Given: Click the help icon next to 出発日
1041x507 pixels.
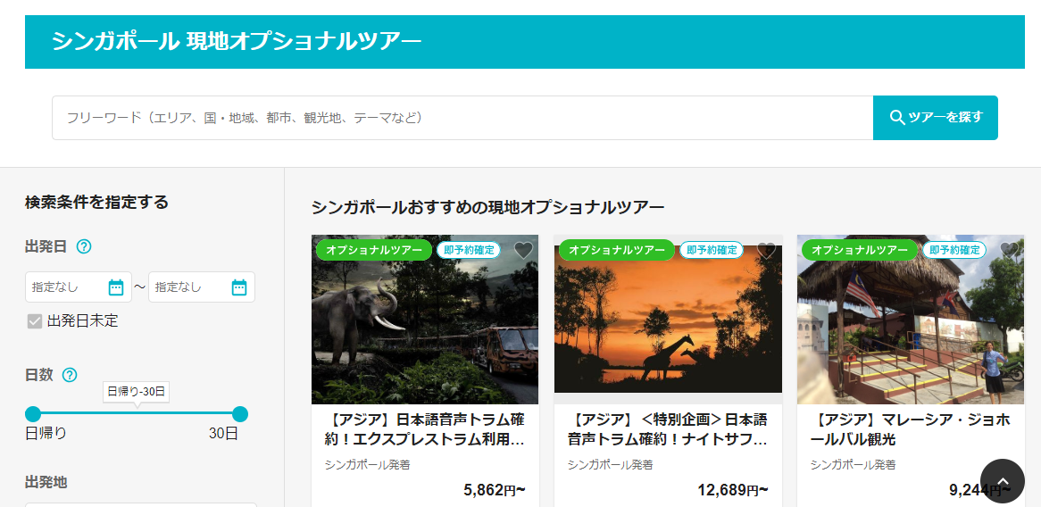Looking at the screenshot, I should click(85, 247).
